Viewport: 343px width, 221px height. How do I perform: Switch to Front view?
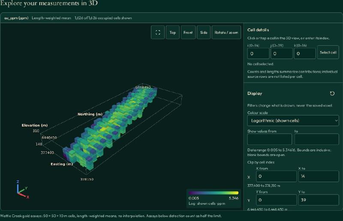(188, 32)
